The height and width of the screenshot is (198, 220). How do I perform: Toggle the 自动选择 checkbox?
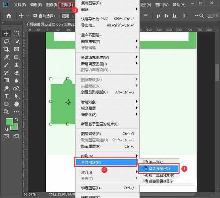35,16
